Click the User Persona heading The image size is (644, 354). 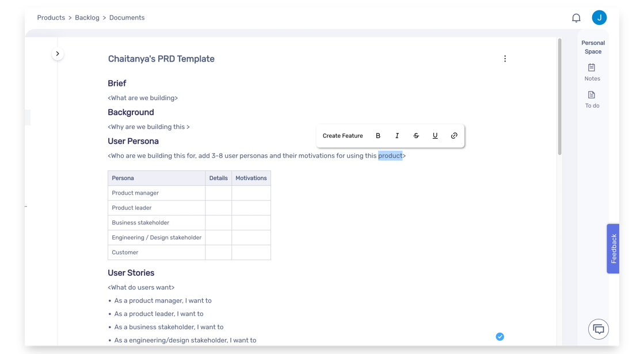tap(133, 141)
